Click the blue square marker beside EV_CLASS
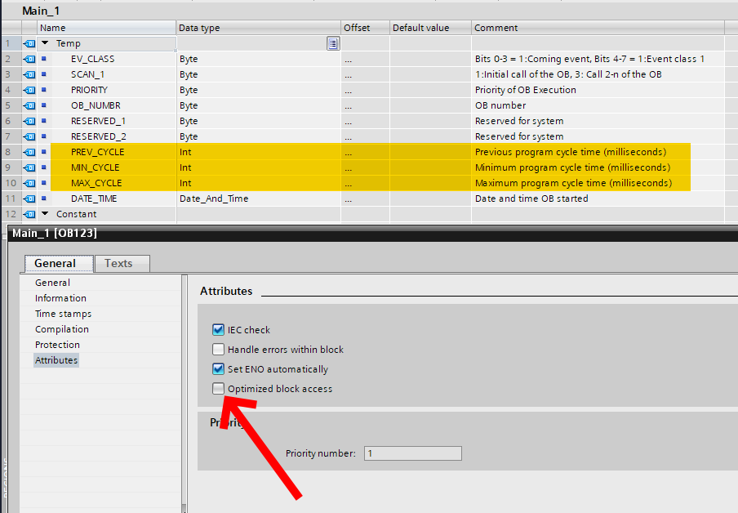This screenshot has height=513, width=738. click(x=44, y=59)
